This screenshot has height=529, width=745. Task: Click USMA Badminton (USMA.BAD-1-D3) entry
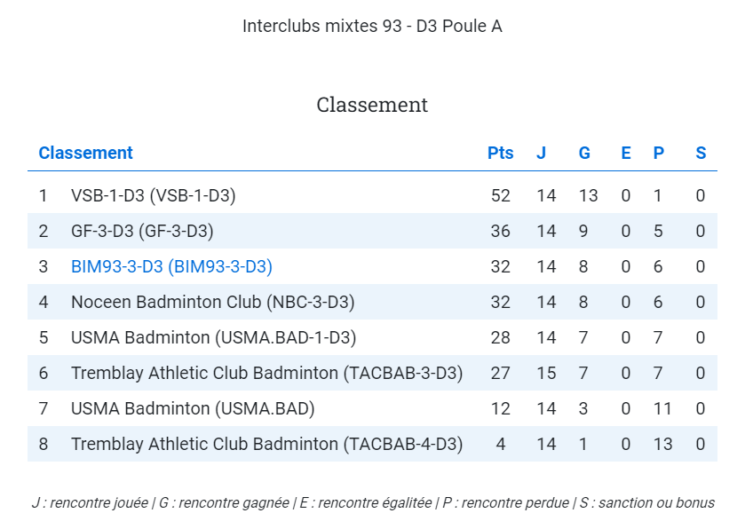coord(213,337)
